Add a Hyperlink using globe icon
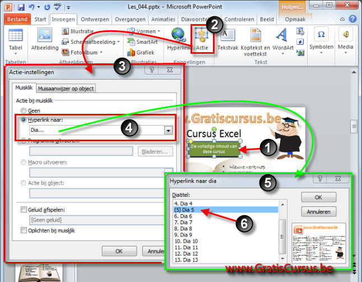The width and height of the screenshot is (362, 282). point(178,35)
